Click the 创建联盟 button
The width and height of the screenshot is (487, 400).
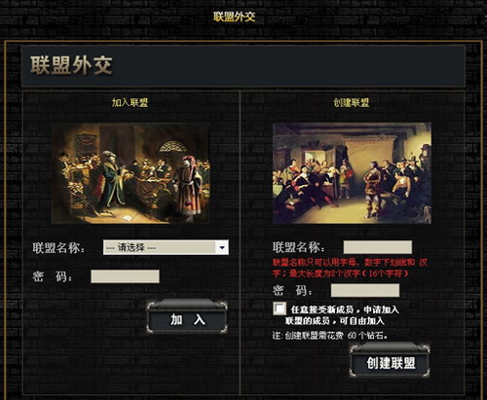click(x=391, y=361)
